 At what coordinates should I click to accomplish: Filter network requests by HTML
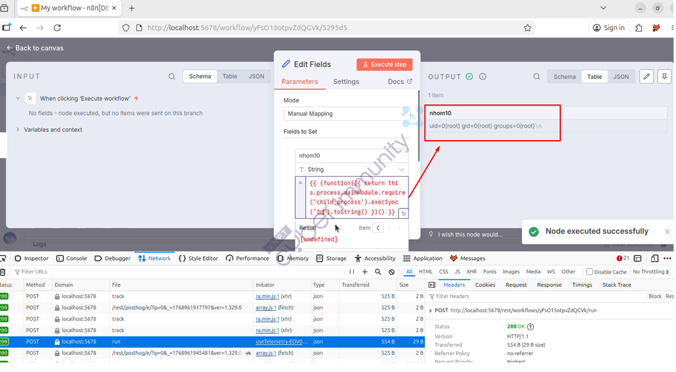425,272
